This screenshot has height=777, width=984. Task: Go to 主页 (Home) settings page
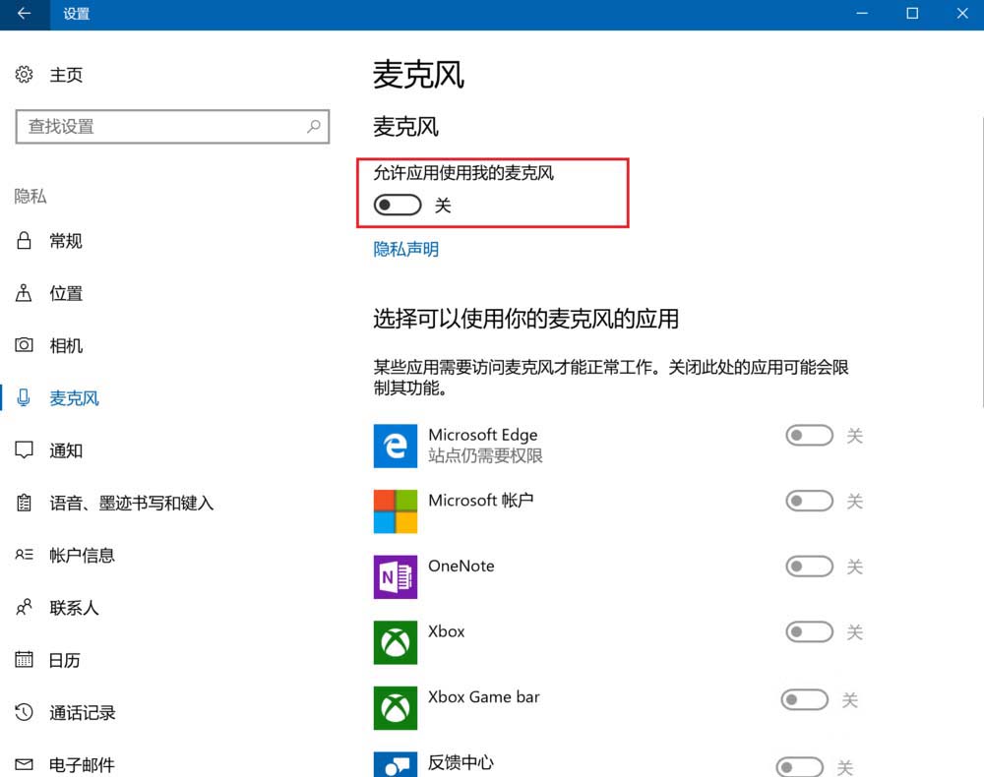pos(63,74)
